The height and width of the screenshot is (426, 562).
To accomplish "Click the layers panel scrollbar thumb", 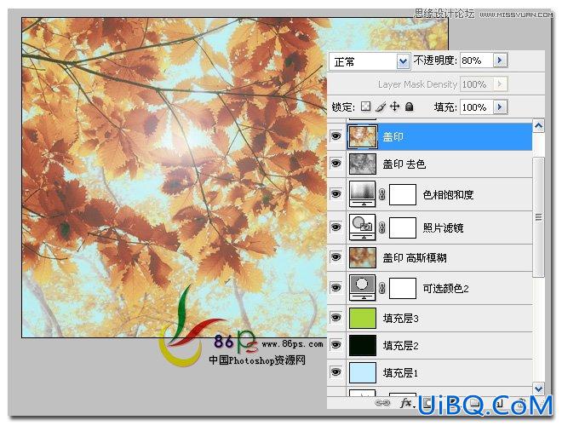I will pos(539,217).
